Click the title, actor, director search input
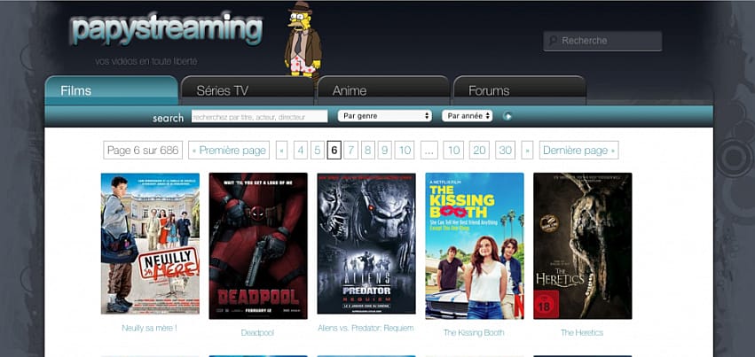 (x=260, y=116)
